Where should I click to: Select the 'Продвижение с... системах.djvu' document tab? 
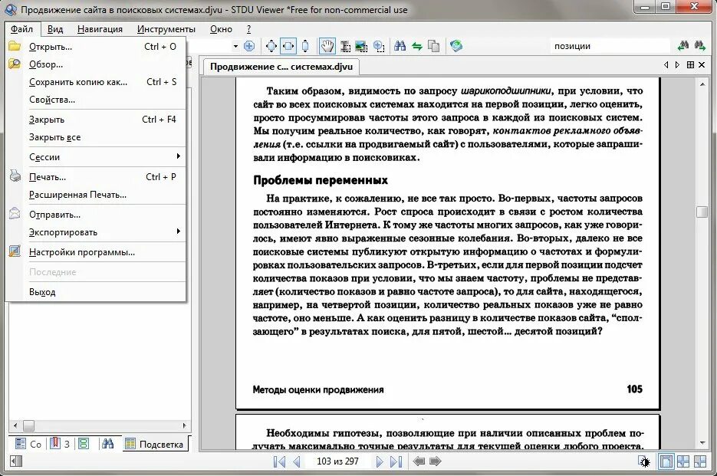click(281, 67)
